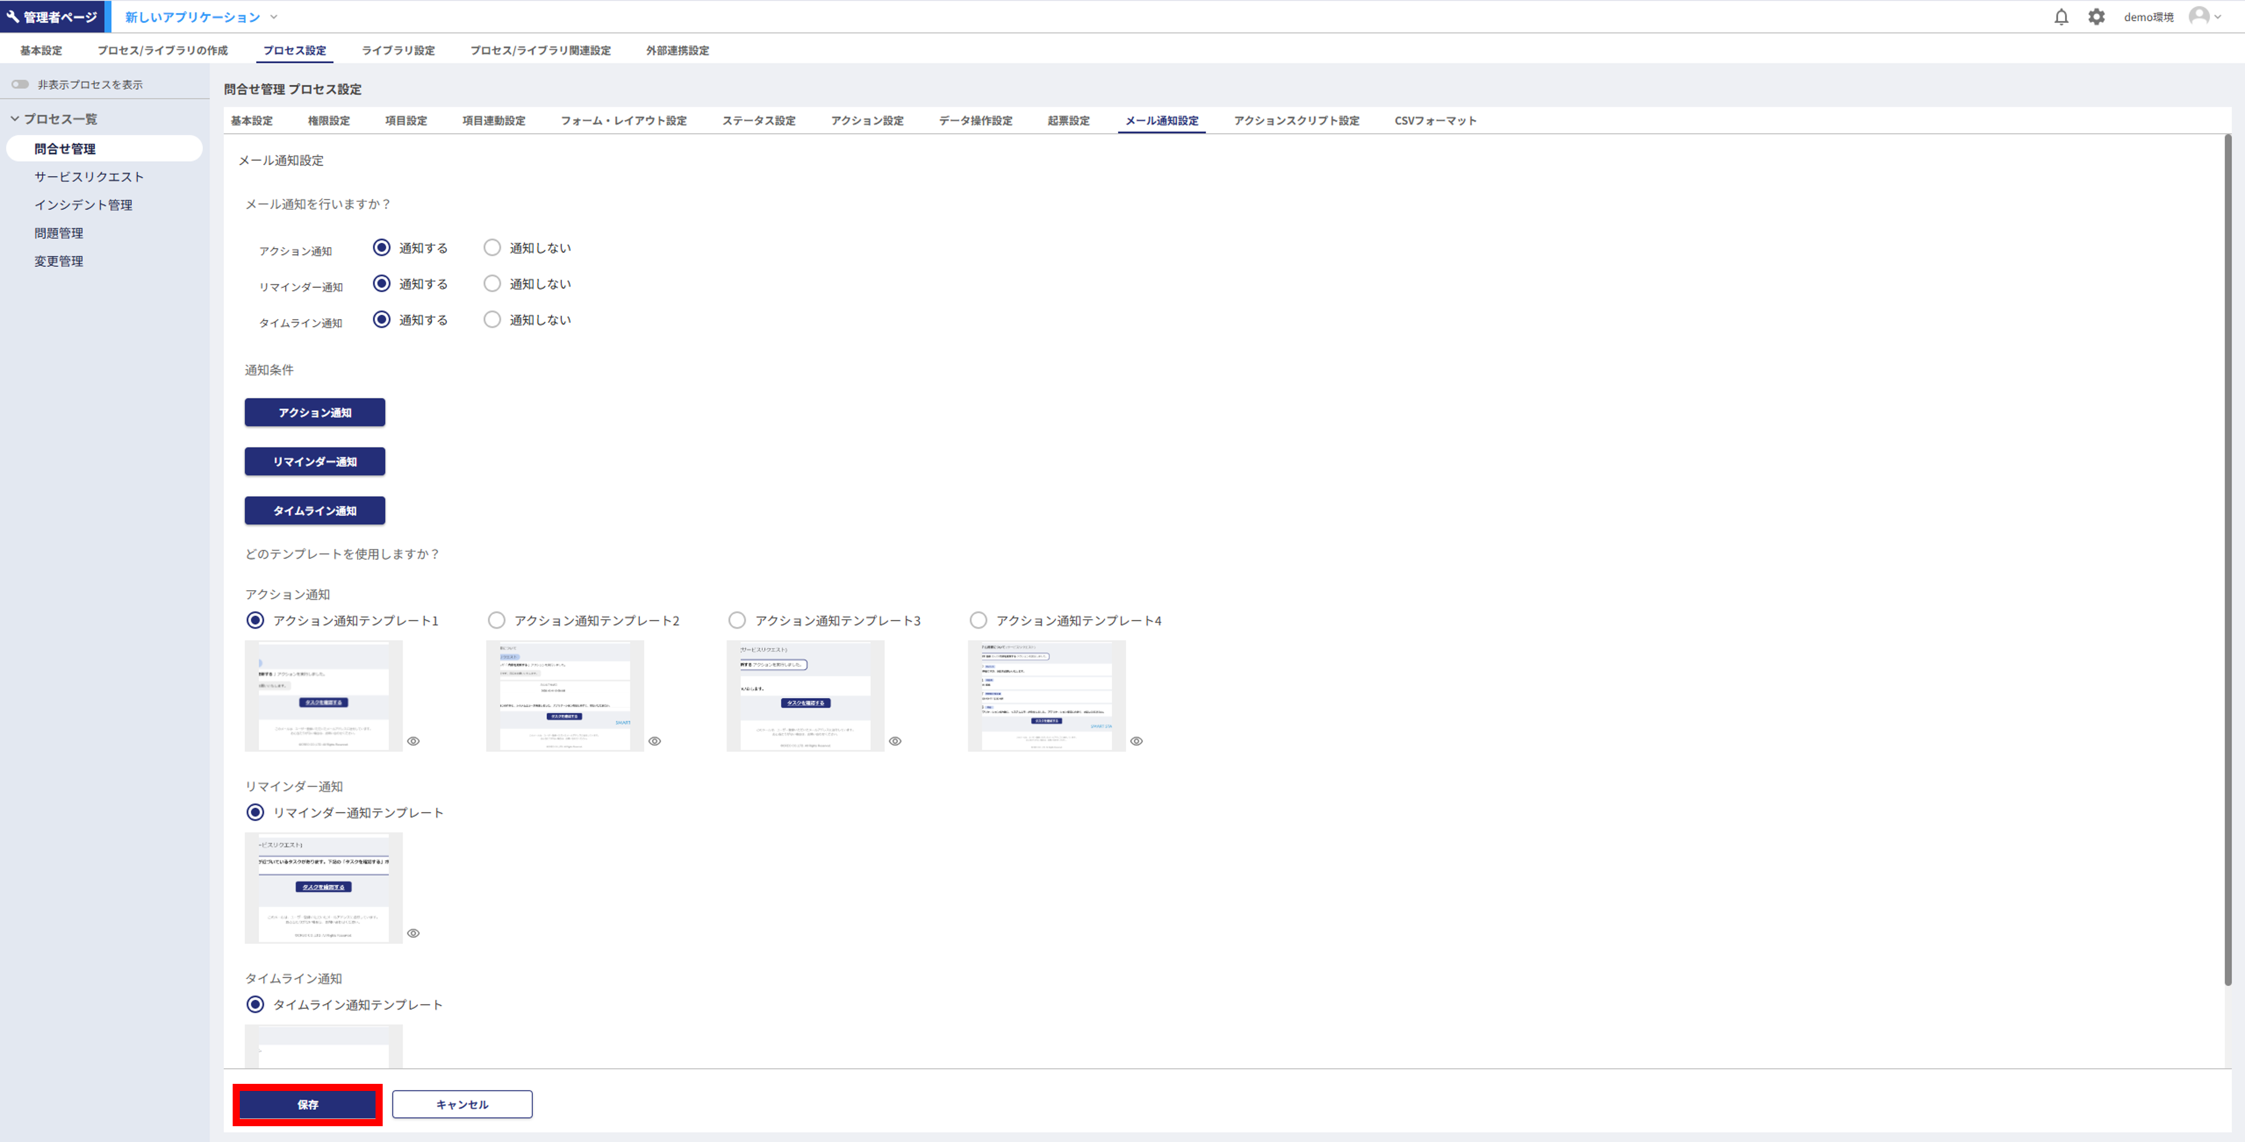Click the リマインダー通知 condition button
2245x1142 pixels.
point(315,462)
